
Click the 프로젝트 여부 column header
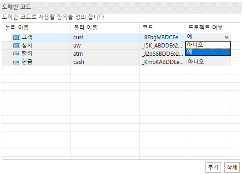tap(208, 27)
